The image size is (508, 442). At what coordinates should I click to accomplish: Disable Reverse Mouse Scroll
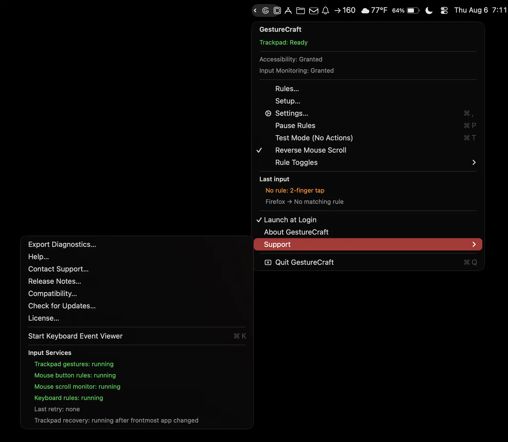click(x=368, y=150)
